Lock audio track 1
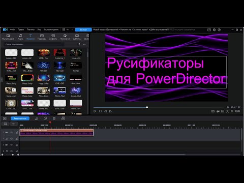The image size is (244, 183). tap(17, 139)
